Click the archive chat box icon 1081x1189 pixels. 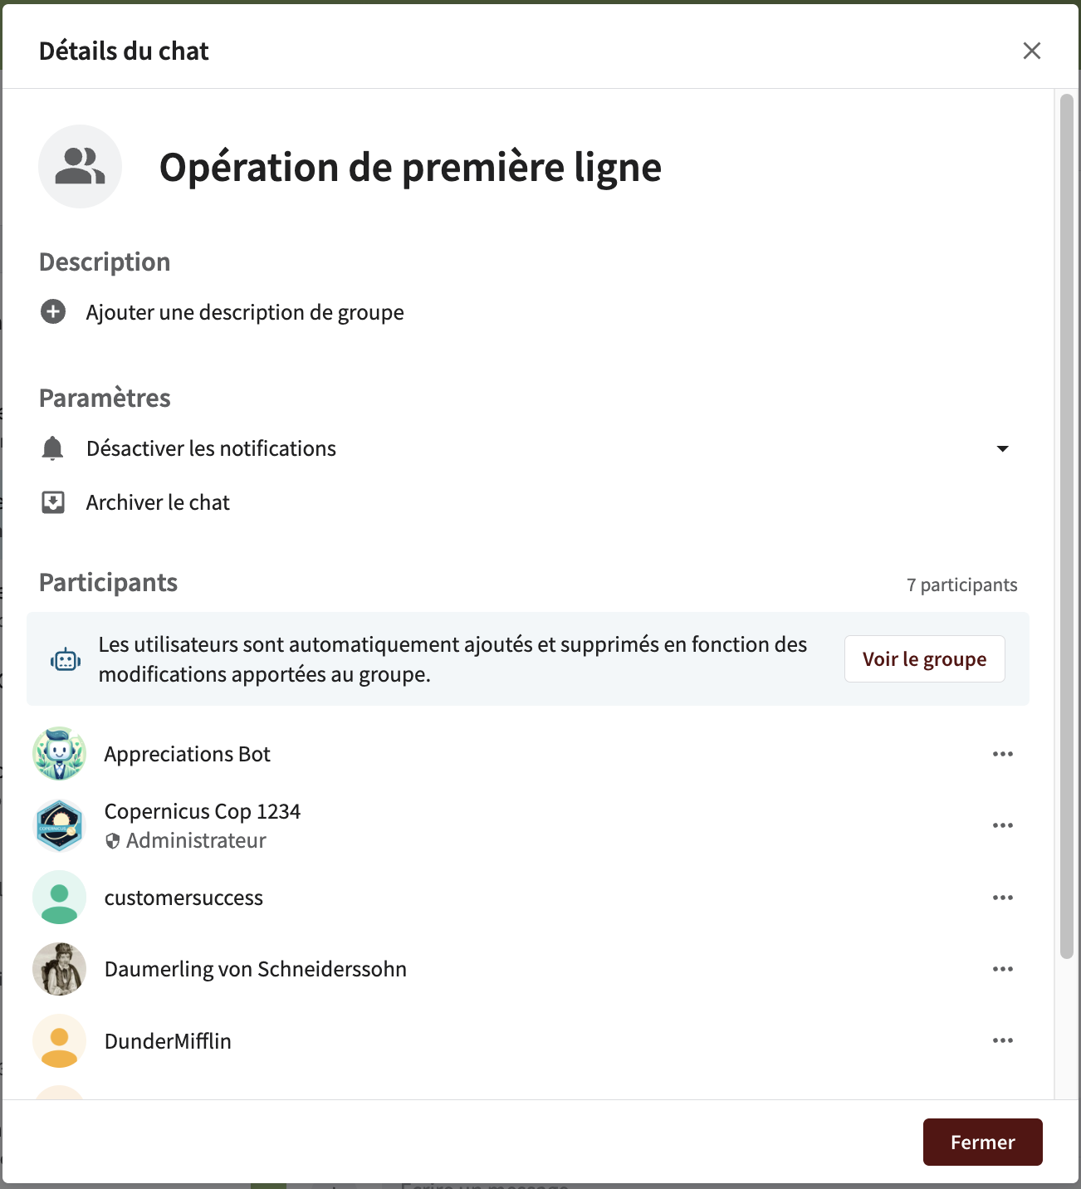(x=53, y=502)
